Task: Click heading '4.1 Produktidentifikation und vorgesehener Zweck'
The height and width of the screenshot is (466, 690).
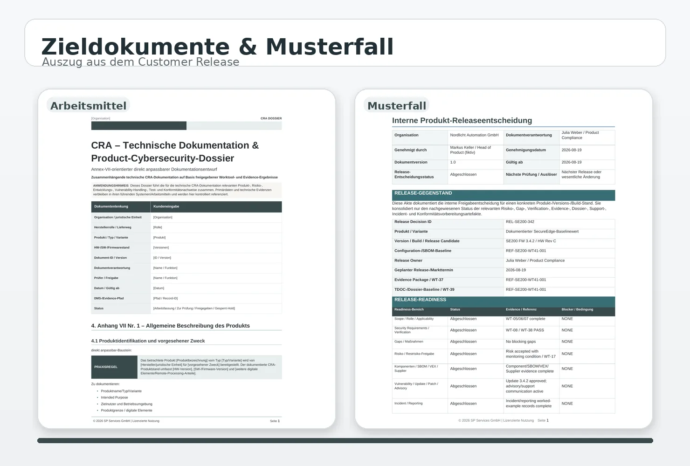Action: [x=148, y=341]
